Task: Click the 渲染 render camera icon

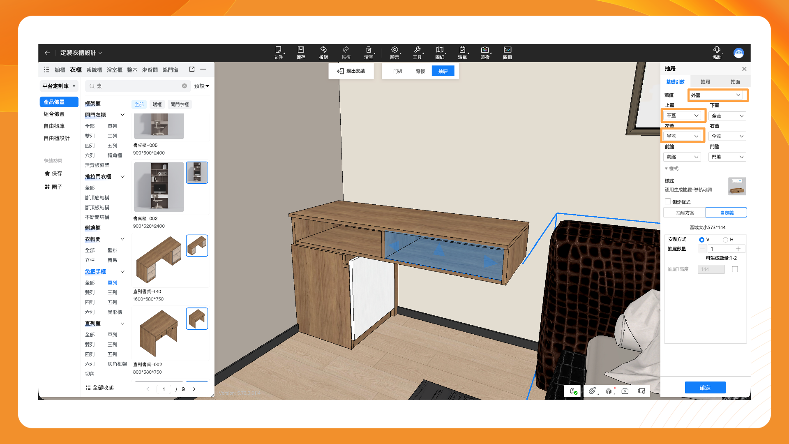Action: pyautogui.click(x=485, y=50)
